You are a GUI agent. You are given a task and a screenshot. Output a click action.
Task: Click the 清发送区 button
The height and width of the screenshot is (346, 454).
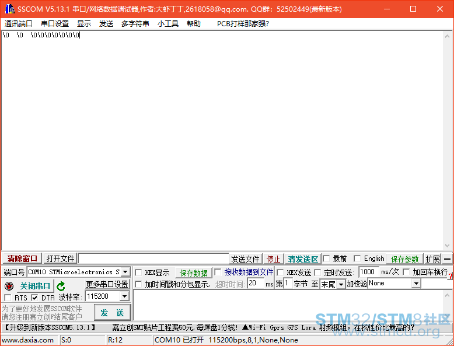click(x=303, y=259)
